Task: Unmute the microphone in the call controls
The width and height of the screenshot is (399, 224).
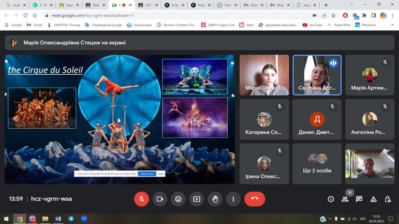Action: pyautogui.click(x=141, y=199)
